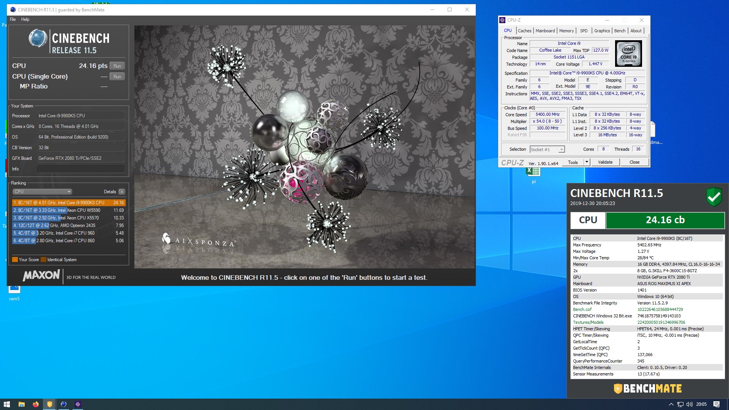Open the About tab in CPU-Z
This screenshot has height=410, width=729.
point(636,31)
